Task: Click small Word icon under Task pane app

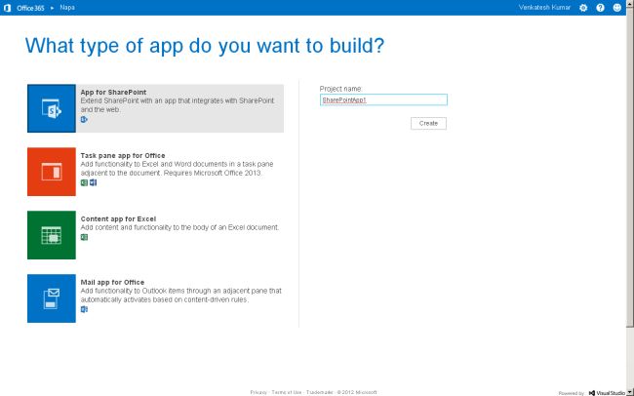Action: tap(93, 182)
